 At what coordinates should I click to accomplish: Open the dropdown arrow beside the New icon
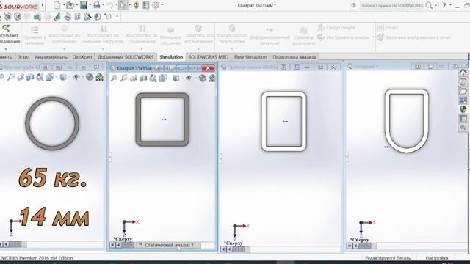[63, 5]
